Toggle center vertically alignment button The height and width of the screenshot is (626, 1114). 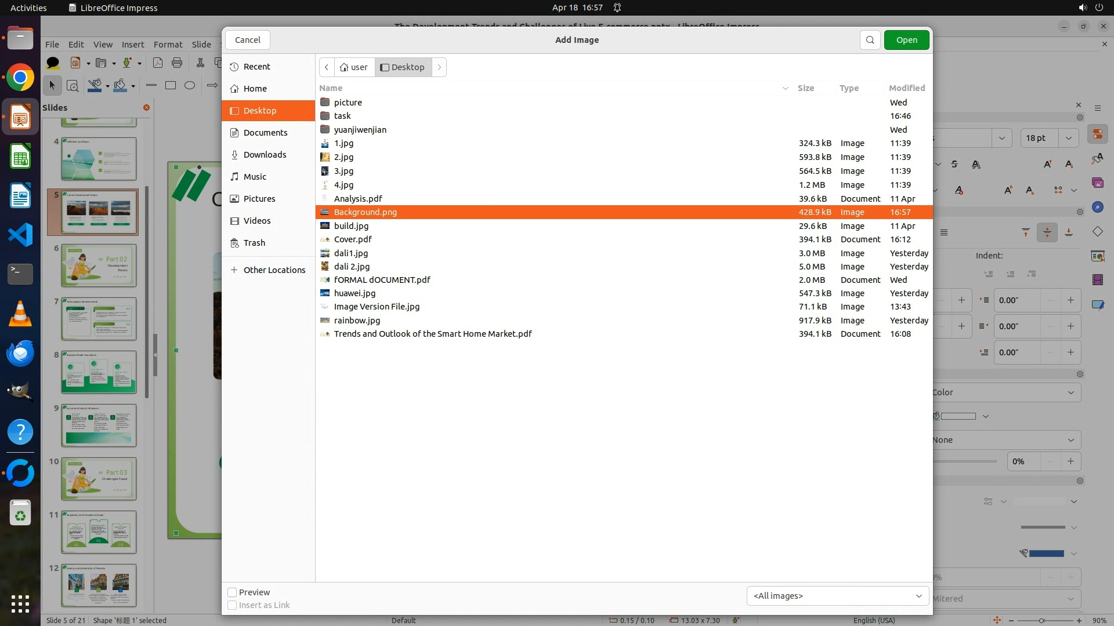tap(1047, 232)
